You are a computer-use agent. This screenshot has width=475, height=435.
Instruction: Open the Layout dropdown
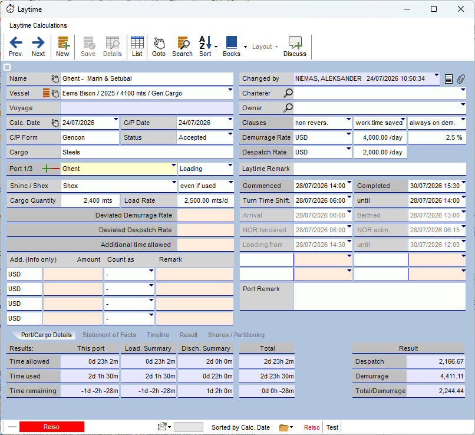[265, 47]
